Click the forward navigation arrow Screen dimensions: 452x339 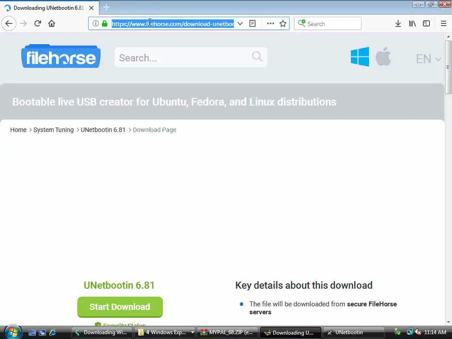(24, 24)
